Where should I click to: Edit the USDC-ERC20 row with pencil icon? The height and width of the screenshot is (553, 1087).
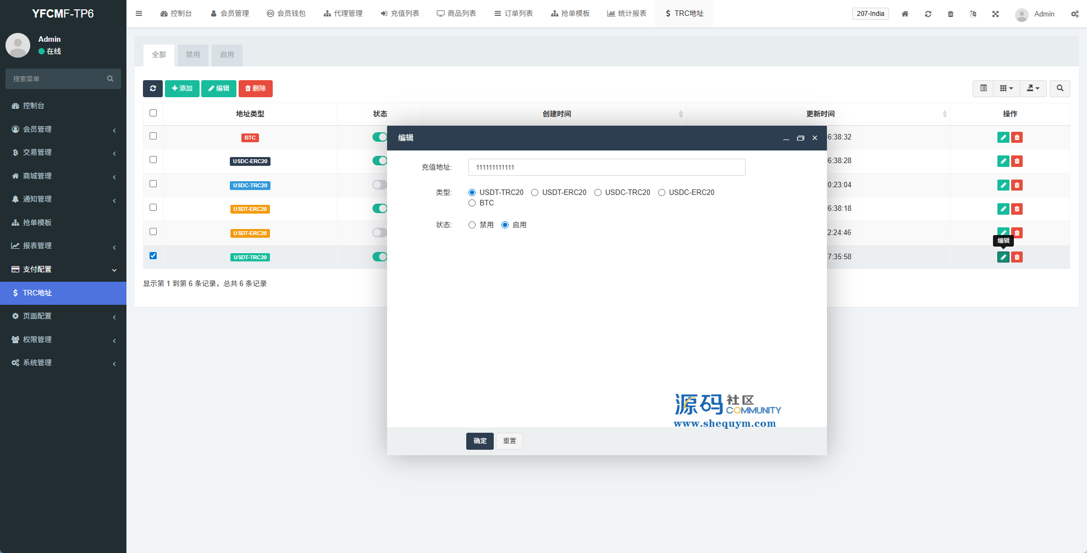coord(1003,161)
